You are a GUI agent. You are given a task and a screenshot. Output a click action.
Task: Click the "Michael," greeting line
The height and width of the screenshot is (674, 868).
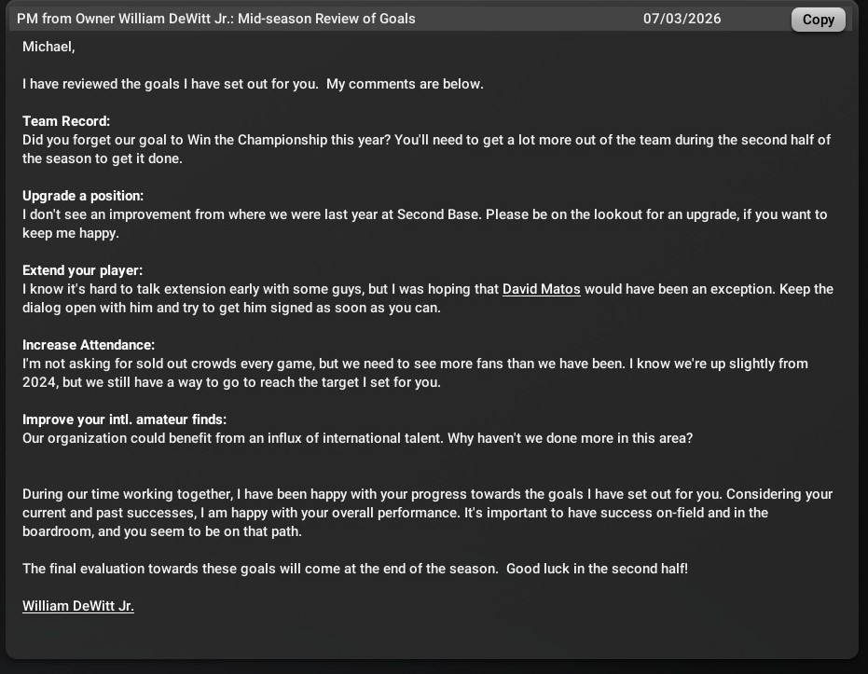[48, 47]
